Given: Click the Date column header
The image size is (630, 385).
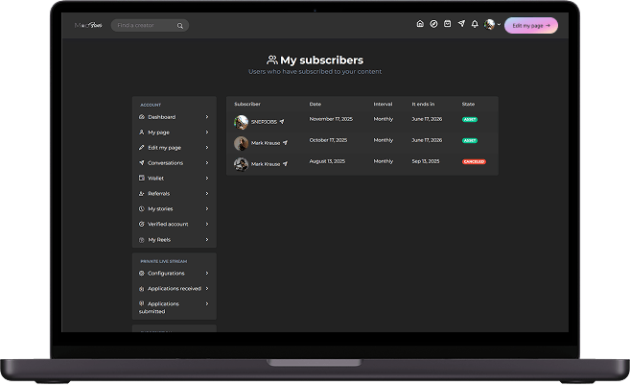Looking at the screenshot, I should pyautogui.click(x=315, y=104).
